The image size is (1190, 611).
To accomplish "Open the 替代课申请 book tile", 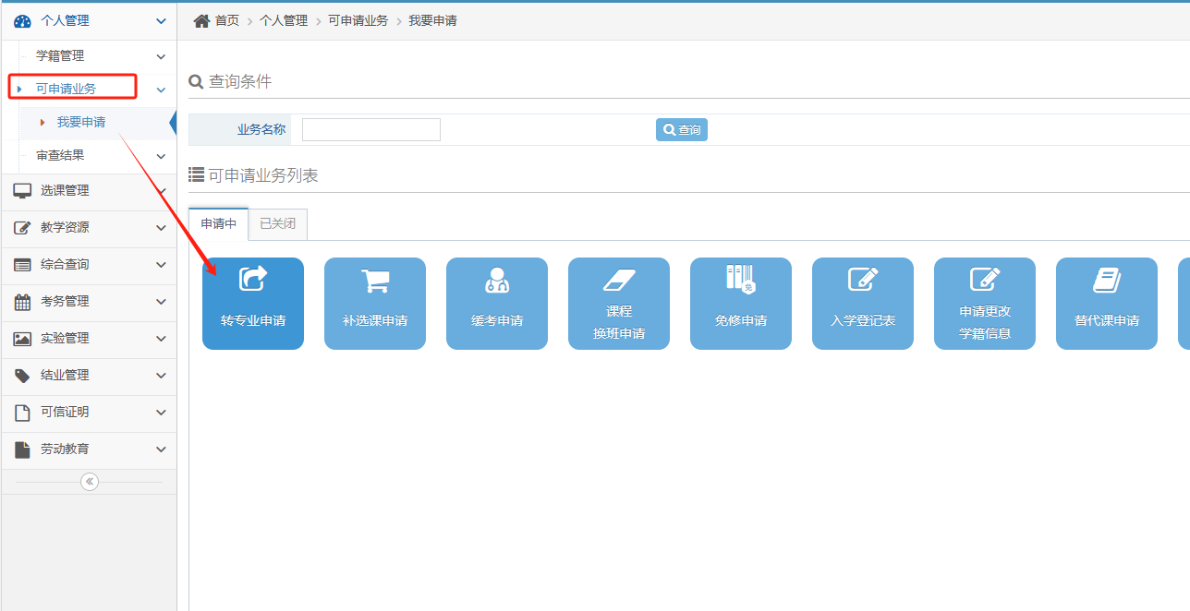I will 1106,304.
